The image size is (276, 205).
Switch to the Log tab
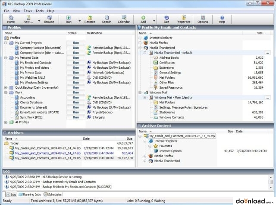point(11,195)
